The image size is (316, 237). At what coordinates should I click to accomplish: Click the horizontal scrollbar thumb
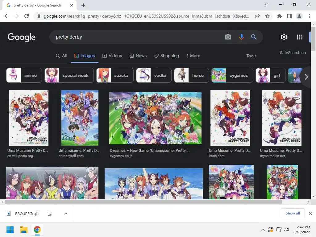click(x=143, y=202)
